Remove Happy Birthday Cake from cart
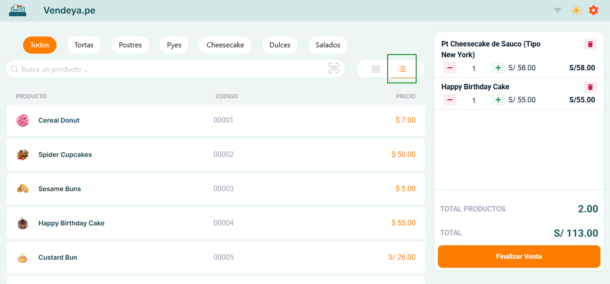The width and height of the screenshot is (610, 284). [590, 87]
